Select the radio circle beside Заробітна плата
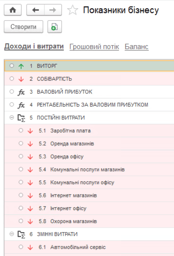The image size is (174, 256). tap(21, 130)
